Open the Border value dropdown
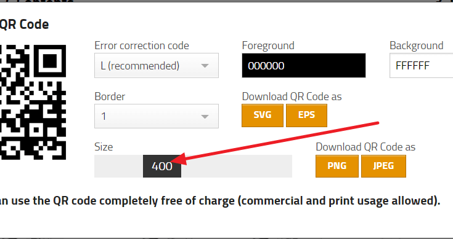Viewport: 453px width, 239px height. (x=157, y=116)
